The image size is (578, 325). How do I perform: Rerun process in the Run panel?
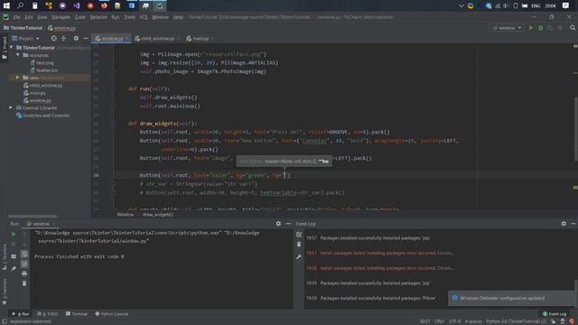tap(14, 234)
